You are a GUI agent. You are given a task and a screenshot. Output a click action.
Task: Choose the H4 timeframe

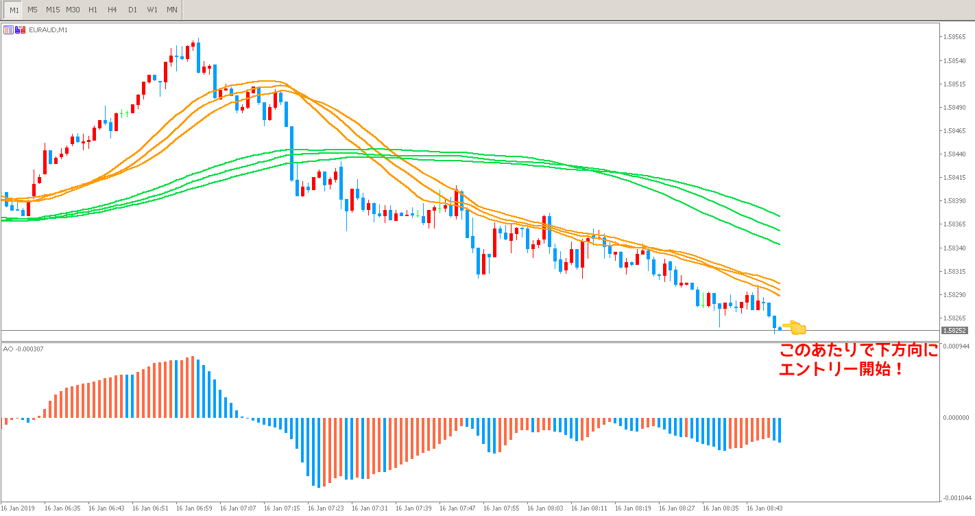[x=112, y=10]
